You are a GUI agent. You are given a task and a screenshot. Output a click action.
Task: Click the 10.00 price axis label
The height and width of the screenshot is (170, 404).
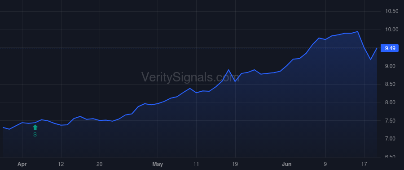coord(391,30)
